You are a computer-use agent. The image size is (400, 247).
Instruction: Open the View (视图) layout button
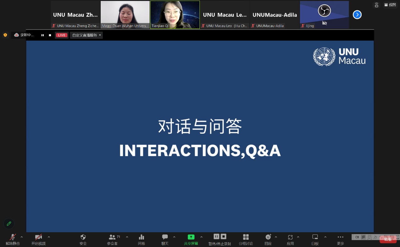point(390,5)
